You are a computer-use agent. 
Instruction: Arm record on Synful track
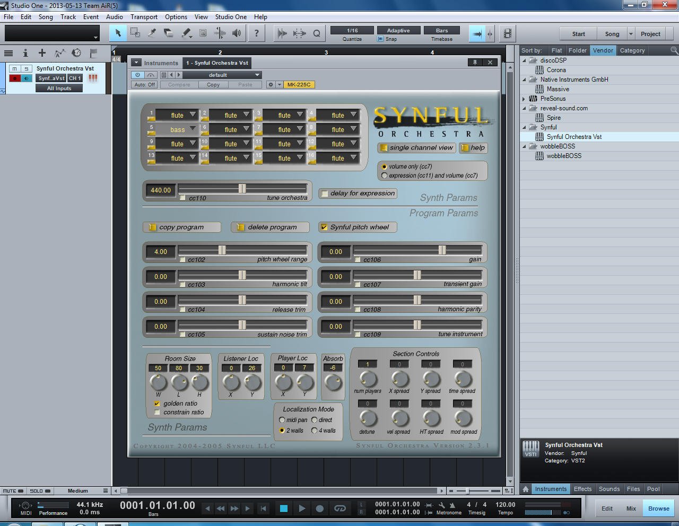click(x=14, y=78)
